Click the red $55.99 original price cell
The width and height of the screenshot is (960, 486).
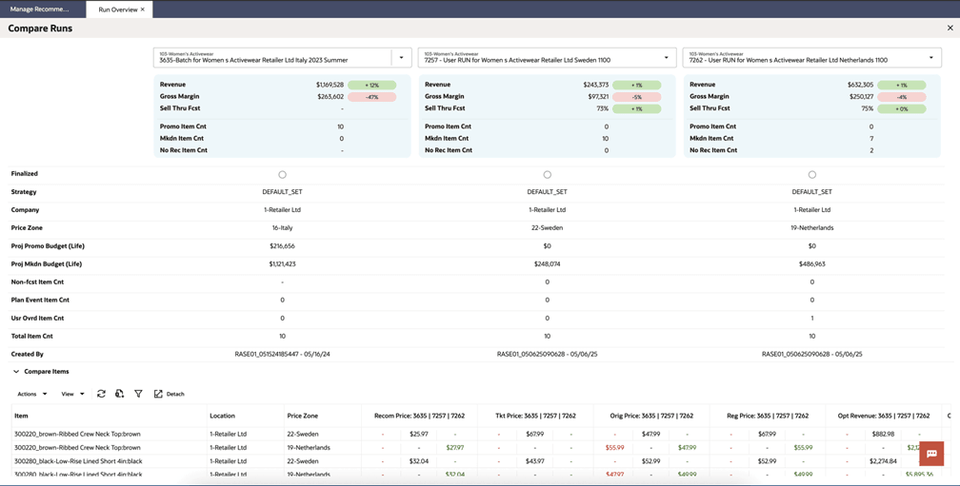pos(614,448)
